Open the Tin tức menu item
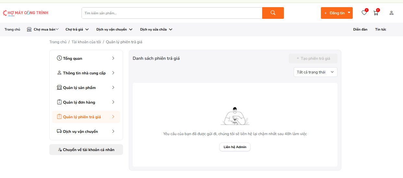Viewport: 403px width, 178px height. pyautogui.click(x=381, y=30)
